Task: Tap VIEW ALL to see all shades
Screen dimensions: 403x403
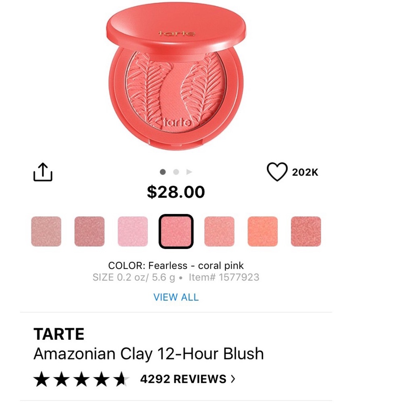Action: click(177, 297)
